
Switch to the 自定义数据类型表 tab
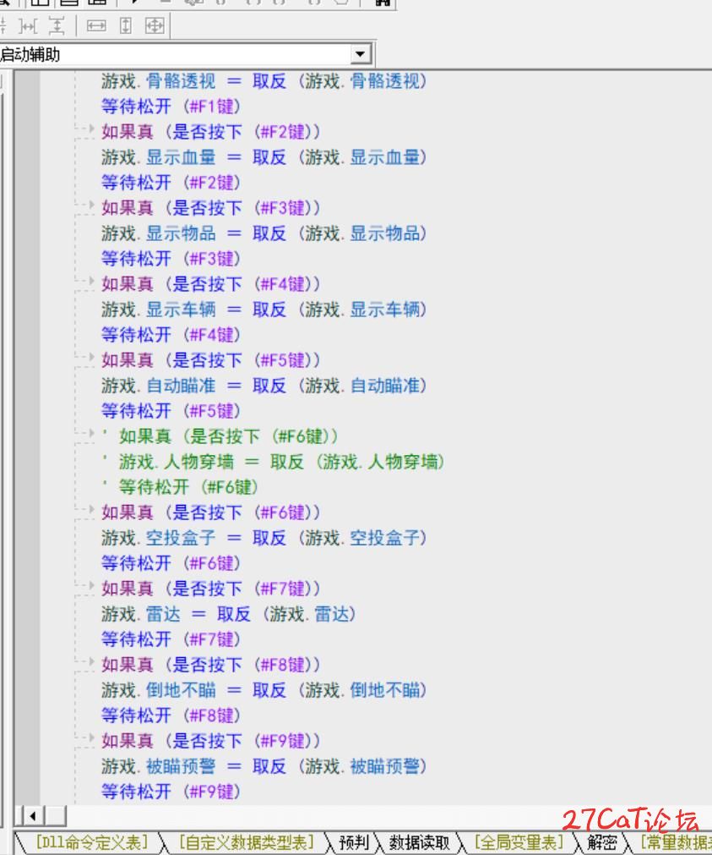(247, 842)
